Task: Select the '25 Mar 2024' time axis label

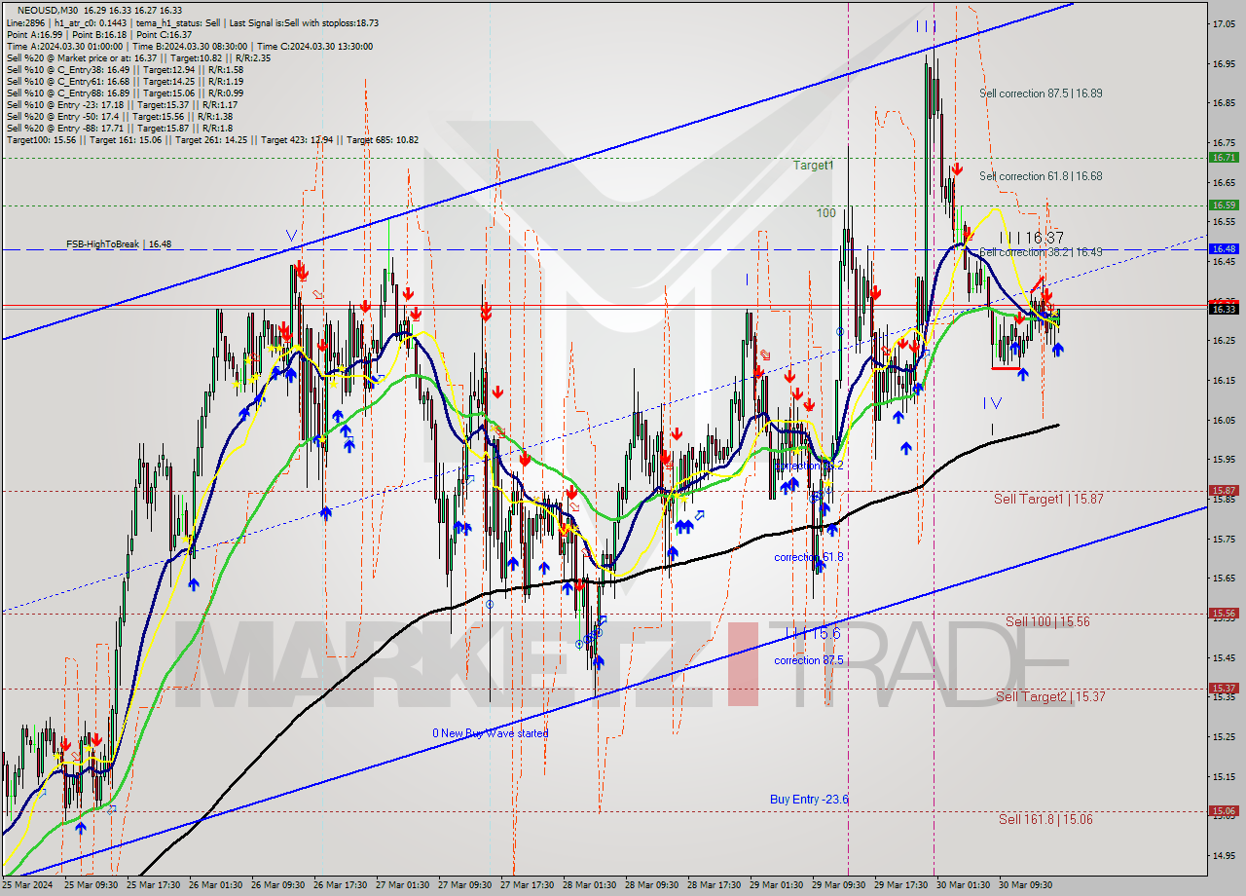Action: [x=28, y=885]
